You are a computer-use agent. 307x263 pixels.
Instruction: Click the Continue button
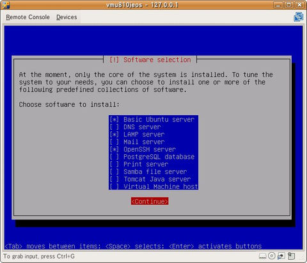coord(150,202)
